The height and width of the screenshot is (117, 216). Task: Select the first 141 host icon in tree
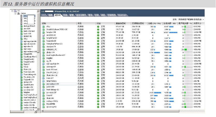point(21,16)
